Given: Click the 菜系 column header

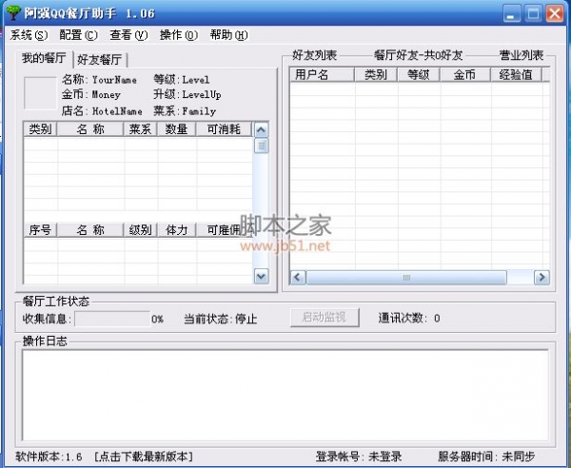Looking at the screenshot, I should (x=140, y=128).
